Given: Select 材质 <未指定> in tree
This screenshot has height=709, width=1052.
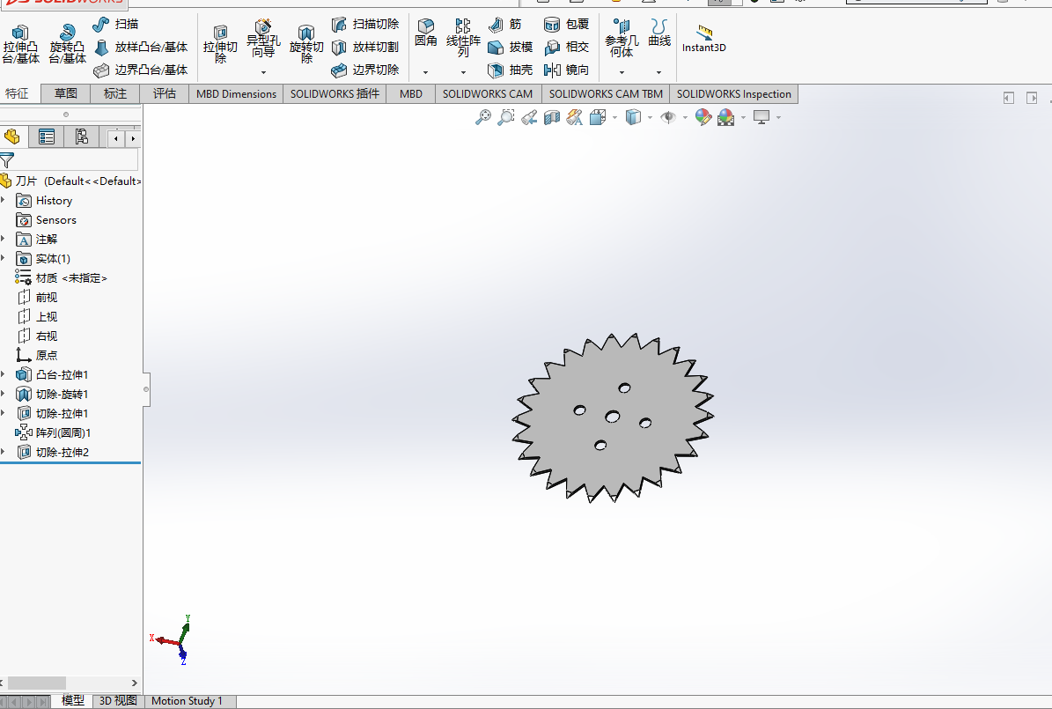Looking at the screenshot, I should pos(61,277).
